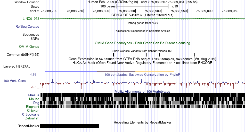The height and width of the screenshot is (132, 245).
Task: Click the 75,889,050 ruler position
Action: pyautogui.click(x=230, y=11)
